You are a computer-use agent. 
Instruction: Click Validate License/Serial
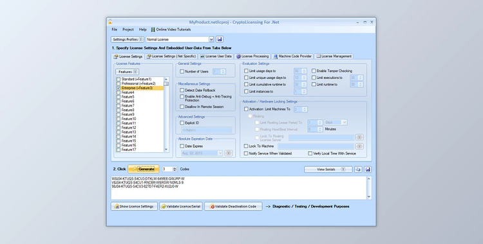pos(181,206)
